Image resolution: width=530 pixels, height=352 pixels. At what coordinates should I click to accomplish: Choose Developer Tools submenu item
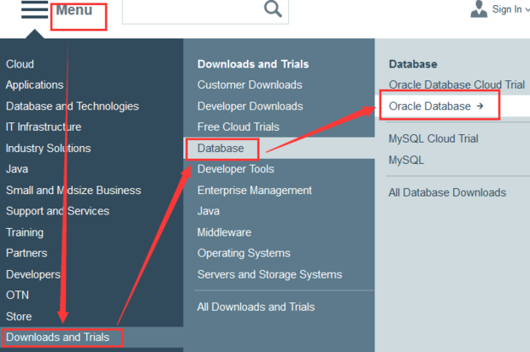236,169
